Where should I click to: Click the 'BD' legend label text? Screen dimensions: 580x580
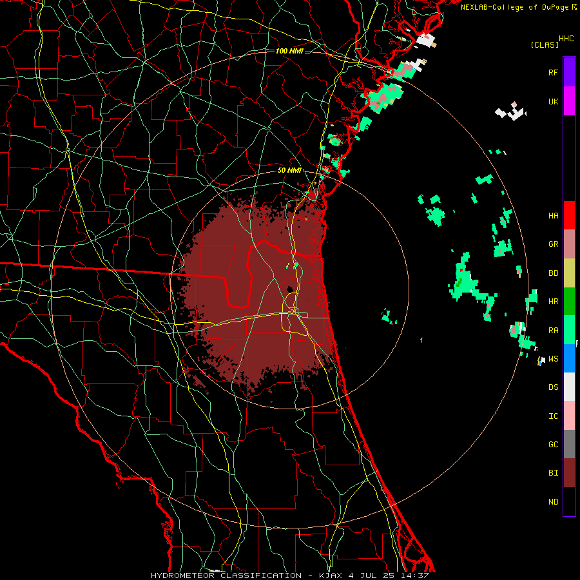[553, 273]
